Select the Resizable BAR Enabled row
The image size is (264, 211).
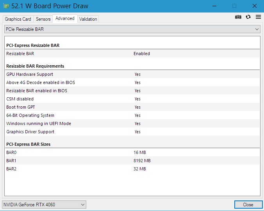tap(132, 54)
